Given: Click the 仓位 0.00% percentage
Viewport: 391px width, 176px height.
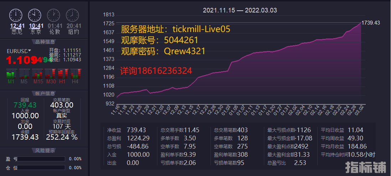Looking at the screenshot, I should [x=75, y=167].
